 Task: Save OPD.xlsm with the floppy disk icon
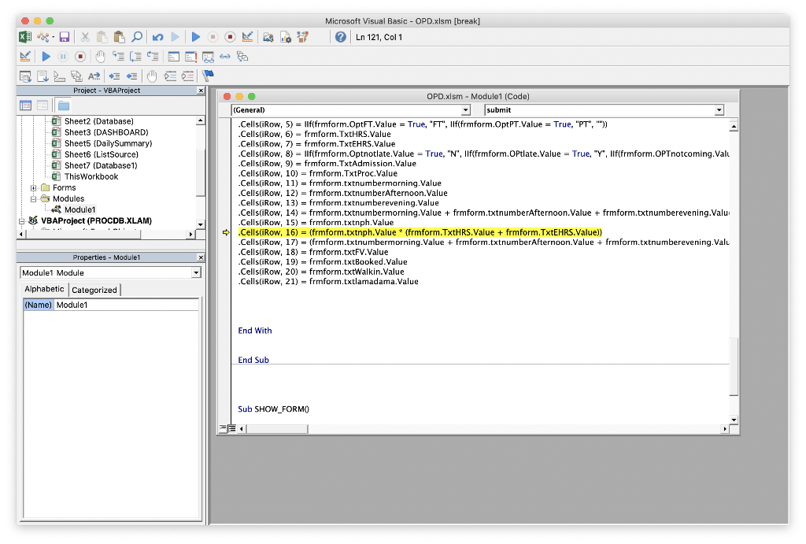tap(65, 37)
